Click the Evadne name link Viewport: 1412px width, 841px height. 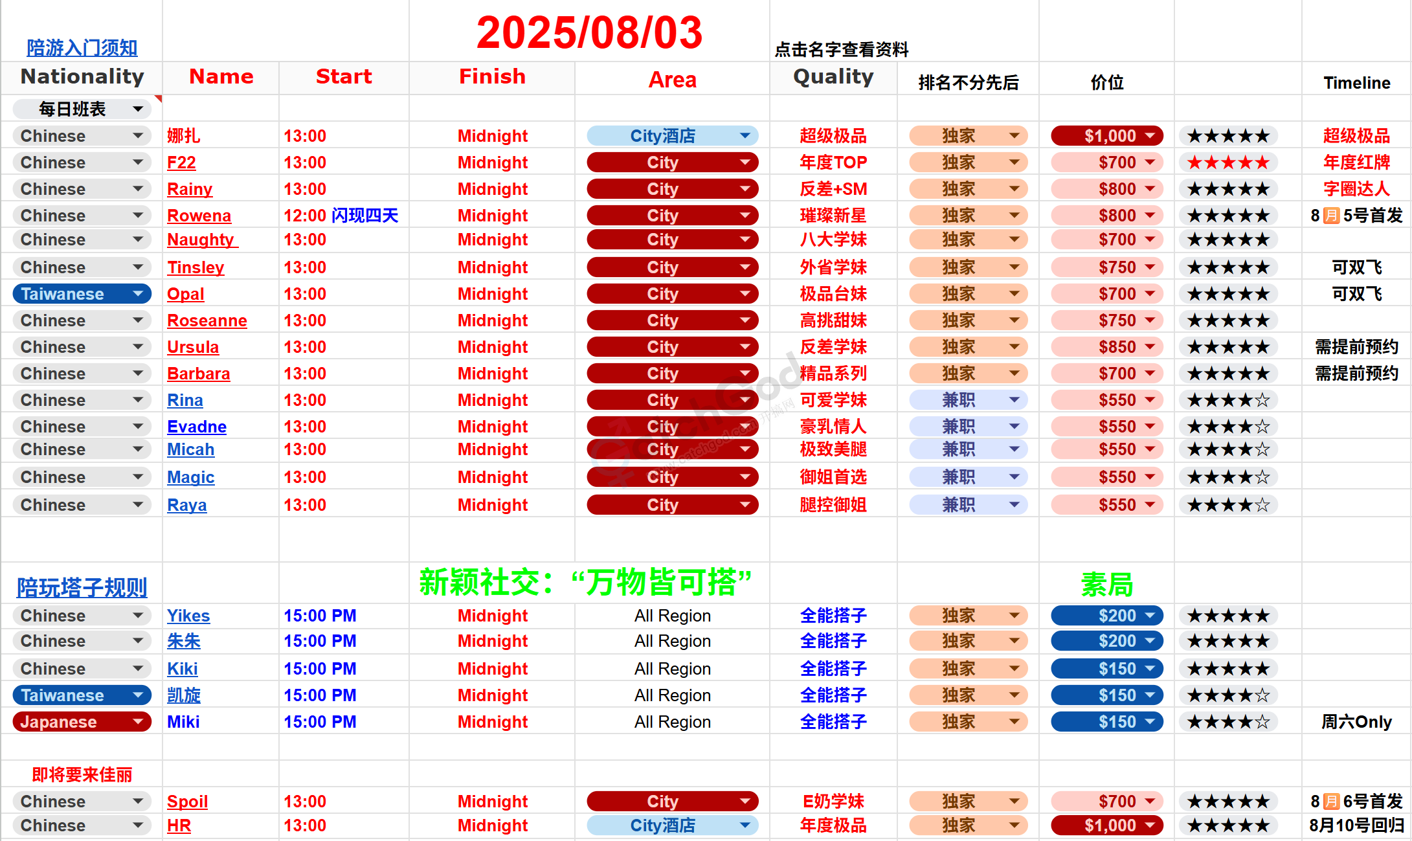196,427
